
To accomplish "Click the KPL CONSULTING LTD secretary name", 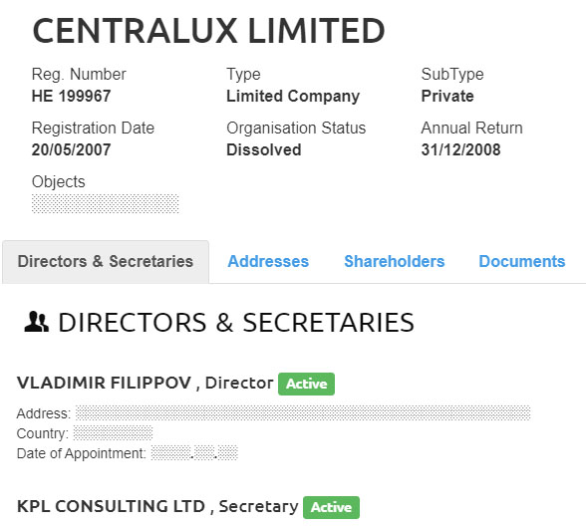I will point(111,506).
